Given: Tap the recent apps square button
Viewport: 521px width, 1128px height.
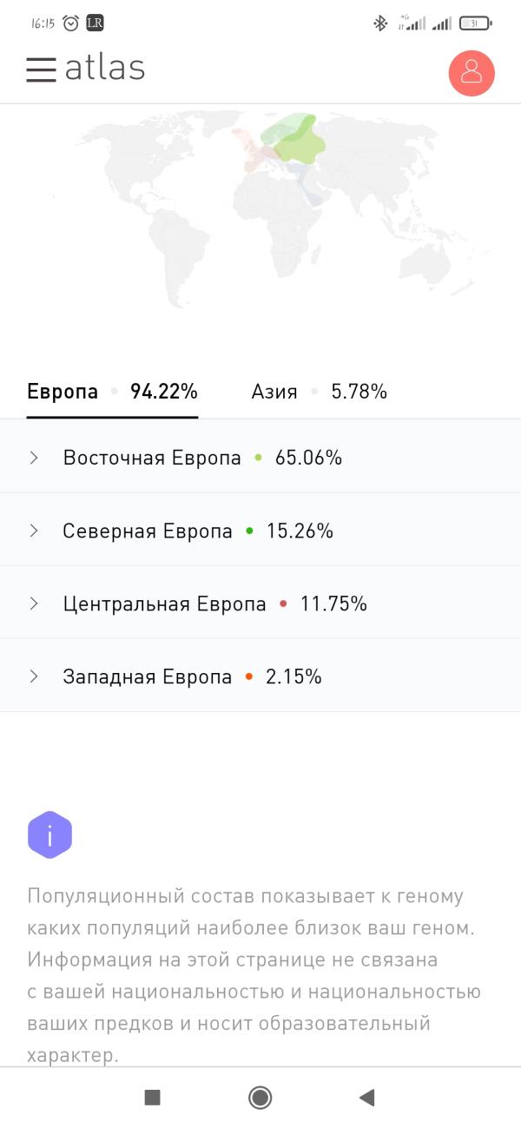Looking at the screenshot, I should click(153, 1098).
